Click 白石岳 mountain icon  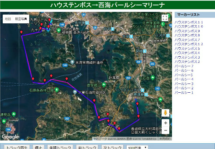(x=153, y=78)
